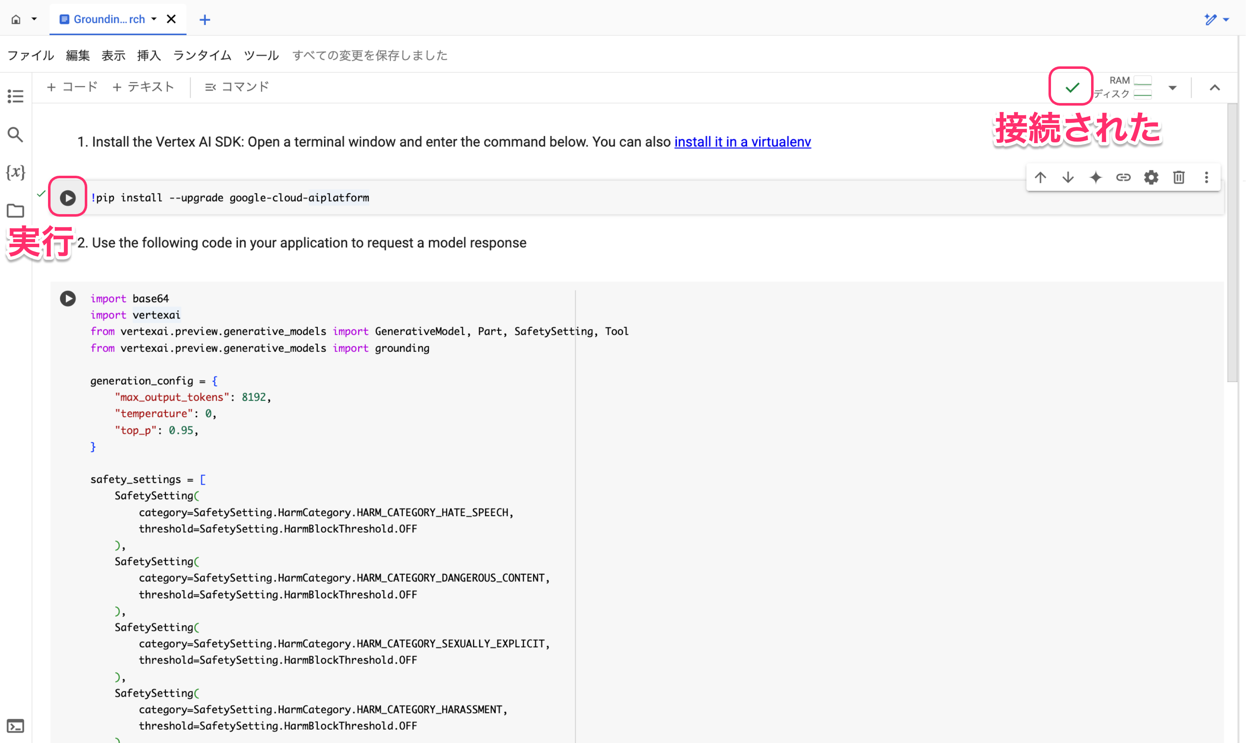Click the + コード button

tap(72, 87)
